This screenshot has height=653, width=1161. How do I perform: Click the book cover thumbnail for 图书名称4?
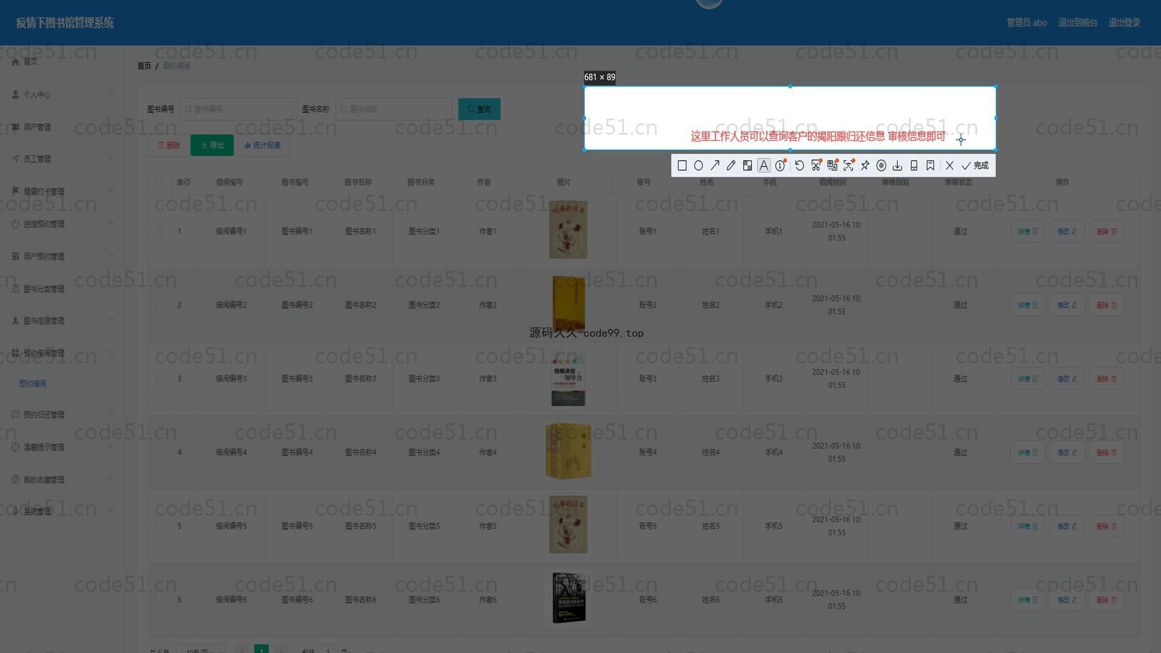tap(568, 450)
